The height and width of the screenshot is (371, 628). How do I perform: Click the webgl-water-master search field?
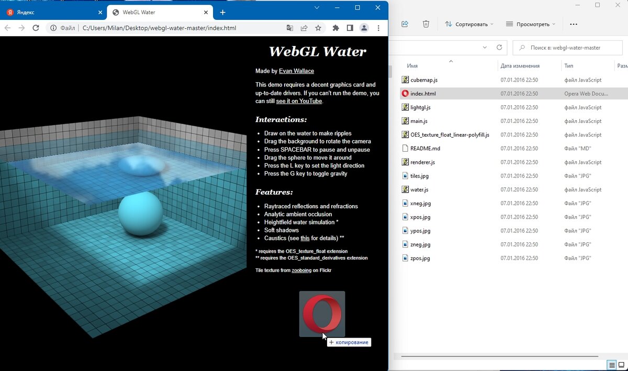pos(567,47)
